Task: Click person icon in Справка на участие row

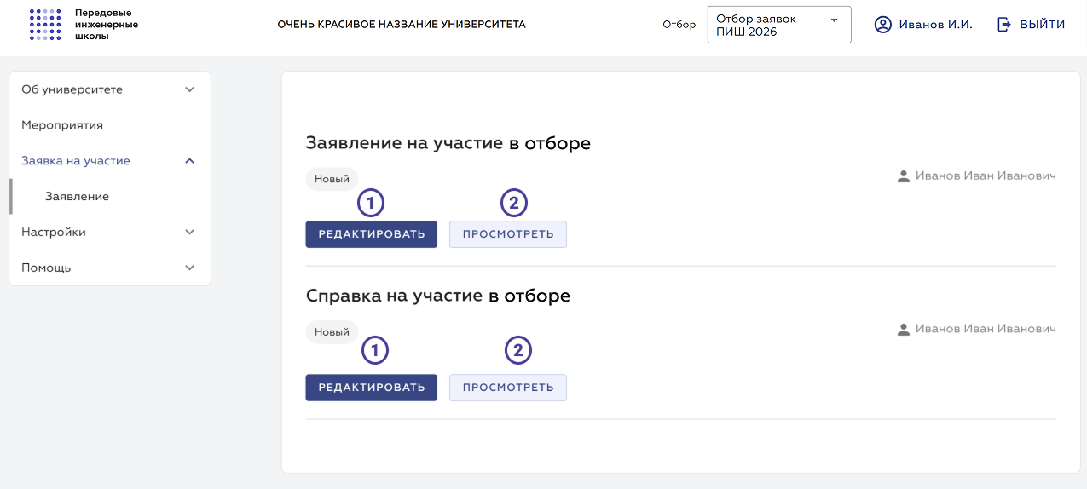Action: point(904,329)
